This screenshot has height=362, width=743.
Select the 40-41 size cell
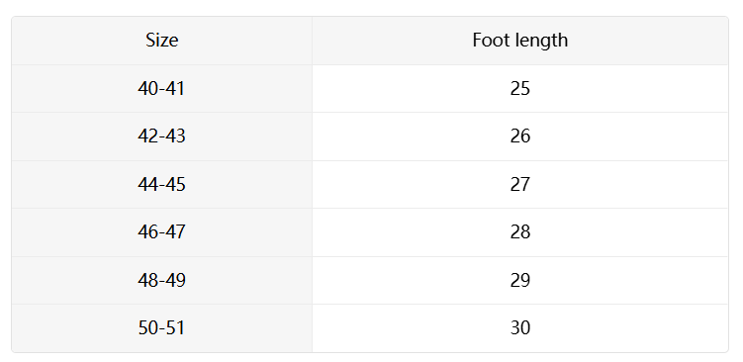point(161,89)
